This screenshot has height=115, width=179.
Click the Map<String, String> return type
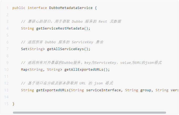click(42, 70)
